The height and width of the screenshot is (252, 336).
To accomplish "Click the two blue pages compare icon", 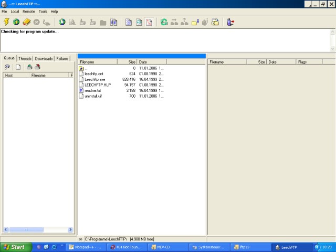I will pos(113,22).
